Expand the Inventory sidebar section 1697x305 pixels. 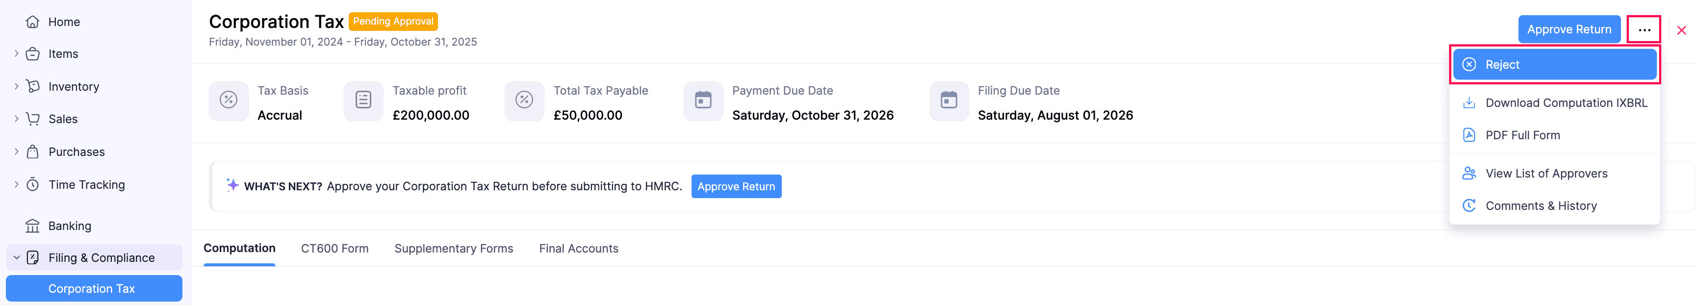(x=17, y=86)
